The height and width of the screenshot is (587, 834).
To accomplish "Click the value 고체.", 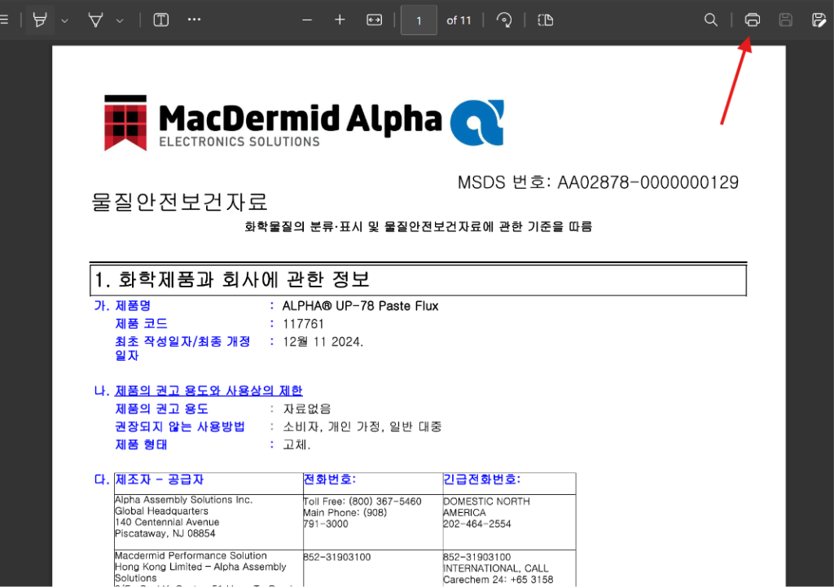I will [x=296, y=445].
